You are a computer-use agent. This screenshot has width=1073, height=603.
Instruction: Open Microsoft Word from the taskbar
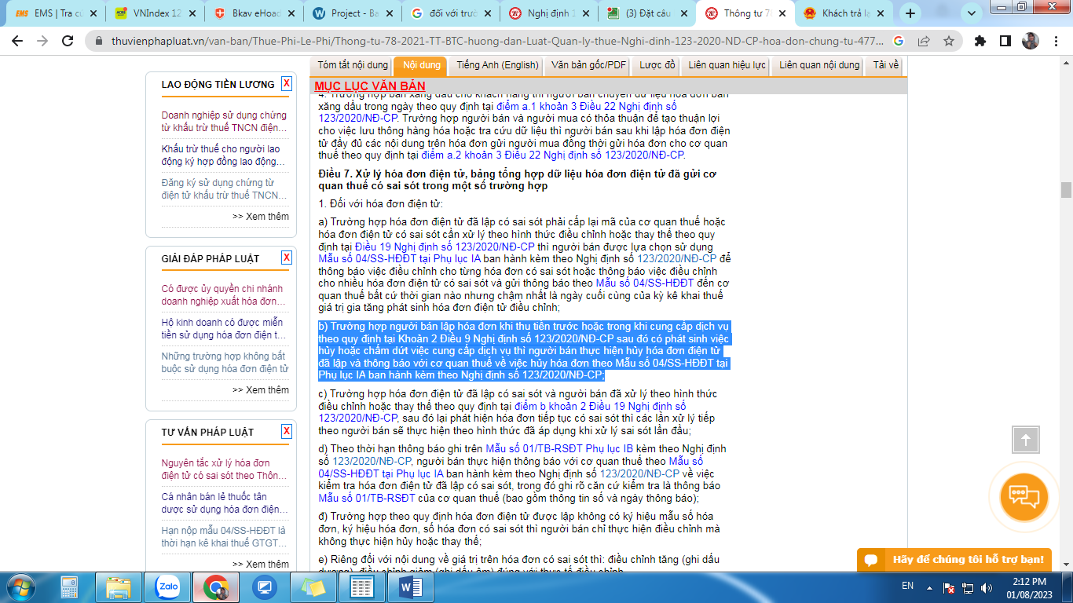click(411, 586)
